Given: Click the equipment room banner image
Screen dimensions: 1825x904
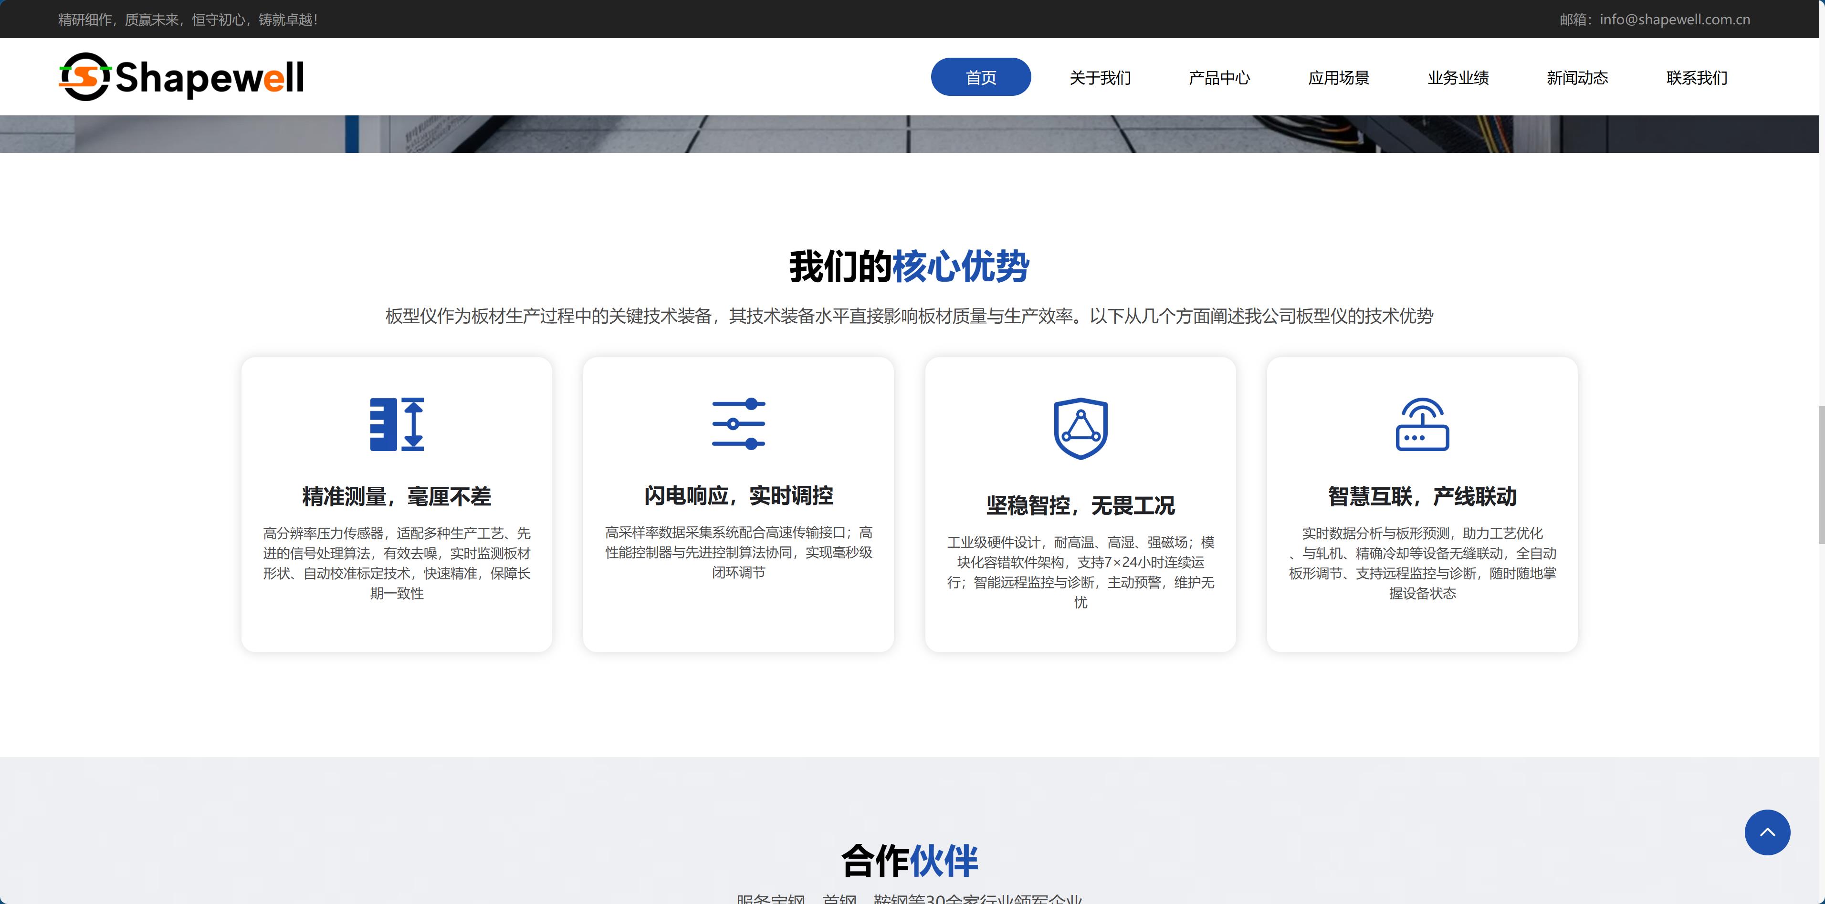Looking at the screenshot, I should click(x=909, y=134).
